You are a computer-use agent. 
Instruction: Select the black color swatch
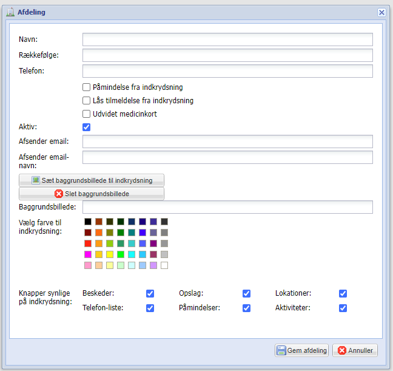[88, 222]
